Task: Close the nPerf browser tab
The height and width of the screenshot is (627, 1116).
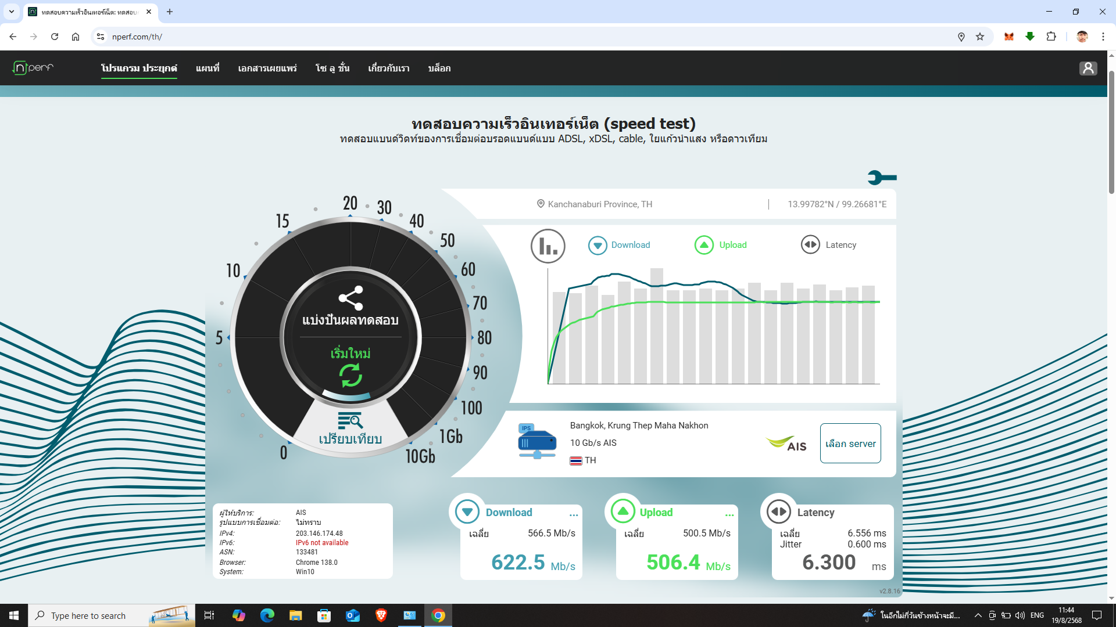Action: coord(149,12)
